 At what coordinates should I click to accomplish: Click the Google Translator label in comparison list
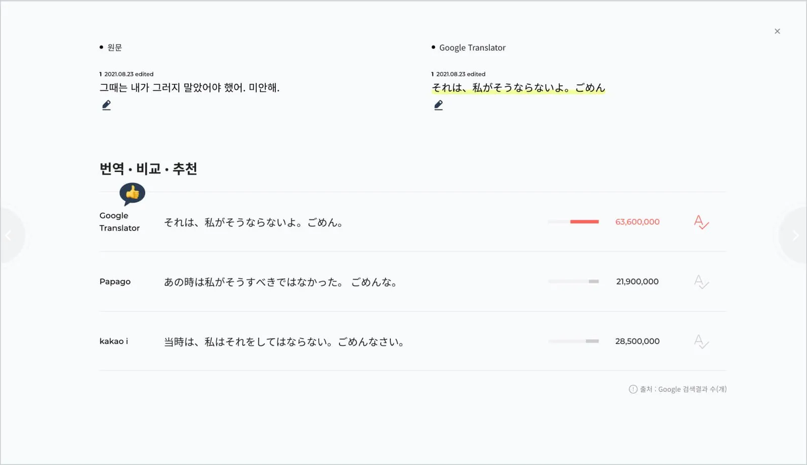[120, 222]
